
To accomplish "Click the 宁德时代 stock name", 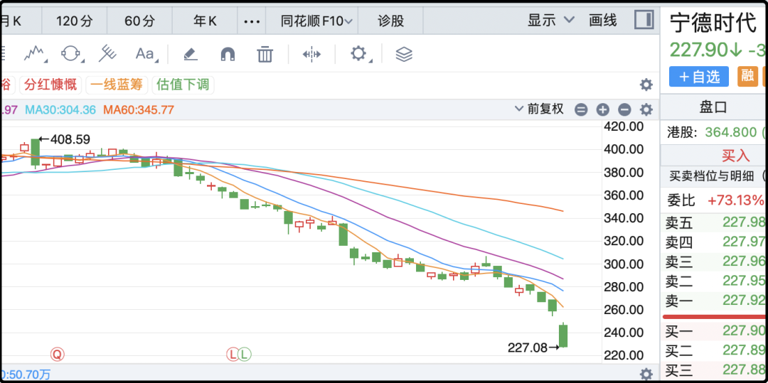I will [713, 23].
